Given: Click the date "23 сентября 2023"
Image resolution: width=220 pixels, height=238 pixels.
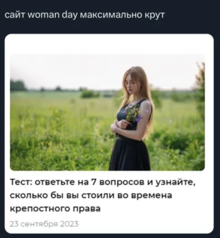Looking at the screenshot, I should [44, 224].
